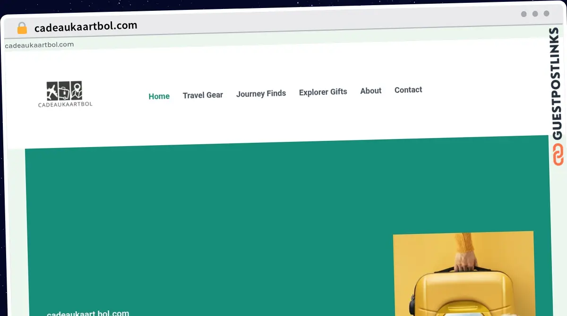This screenshot has width=567, height=316.
Task: Visit the About page
Action: coord(370,91)
